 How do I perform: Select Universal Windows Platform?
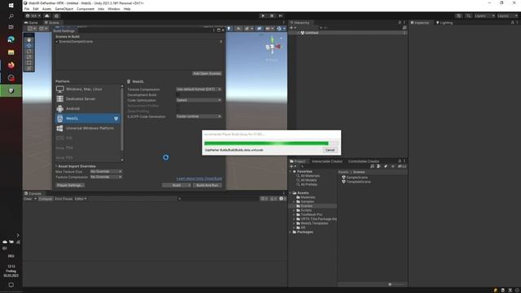(88, 128)
